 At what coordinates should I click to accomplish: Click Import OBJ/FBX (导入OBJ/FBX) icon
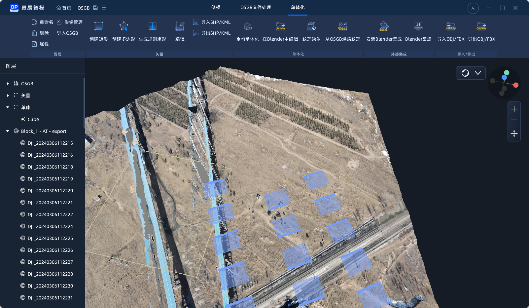coord(450,26)
